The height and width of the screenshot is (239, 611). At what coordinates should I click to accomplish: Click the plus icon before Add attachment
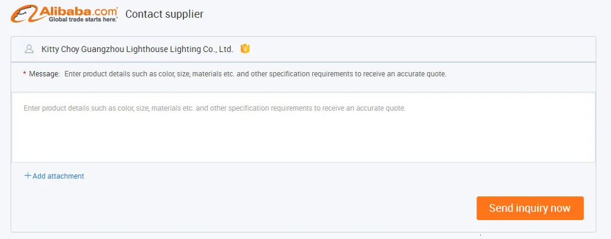pos(27,175)
